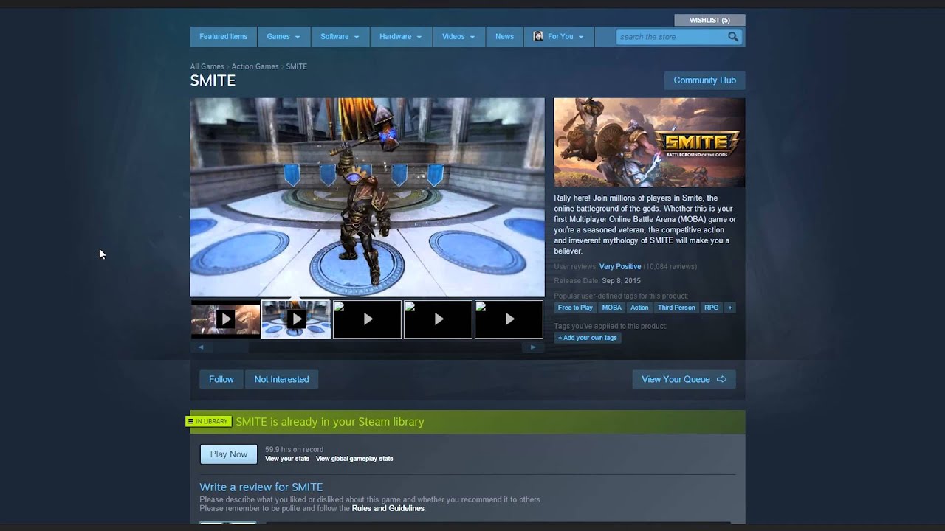This screenshot has width=945, height=531.
Task: Click the Follow button
Action: [221, 379]
